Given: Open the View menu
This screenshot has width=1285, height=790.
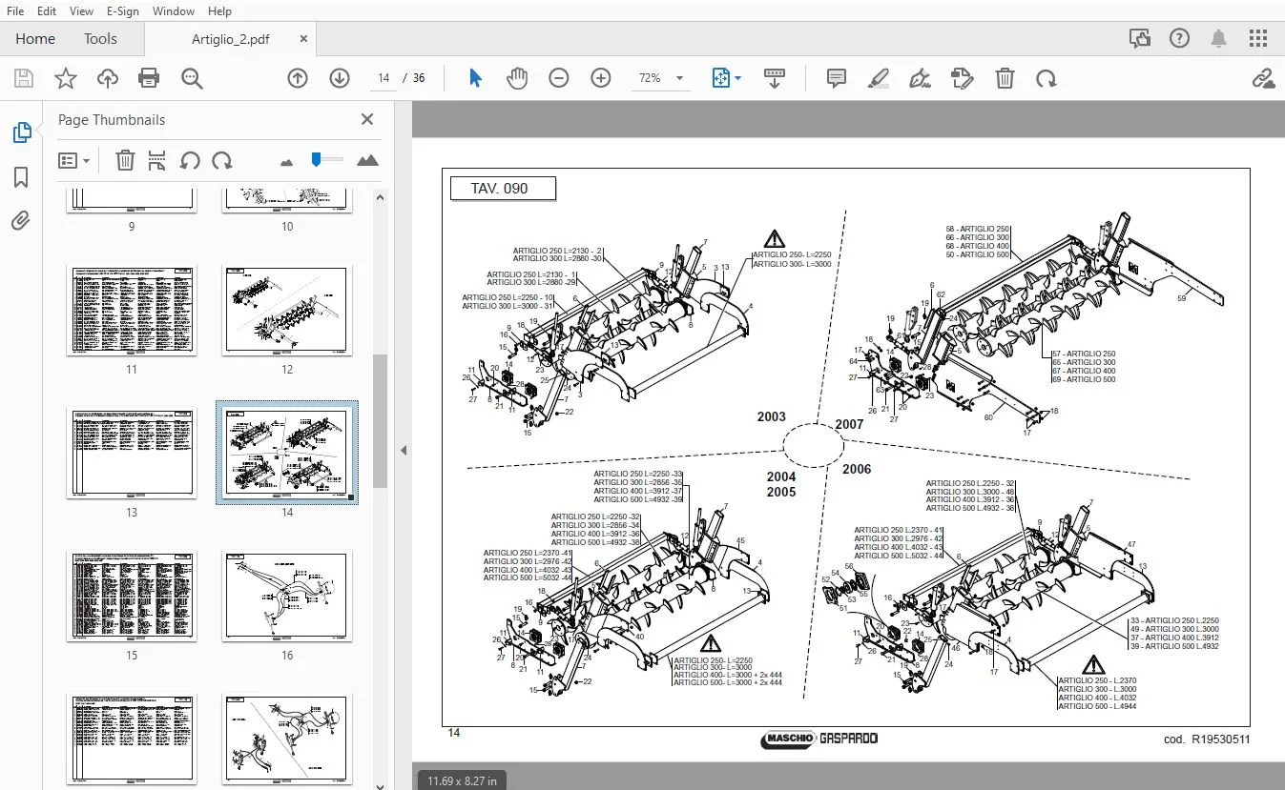Looking at the screenshot, I should 82,11.
